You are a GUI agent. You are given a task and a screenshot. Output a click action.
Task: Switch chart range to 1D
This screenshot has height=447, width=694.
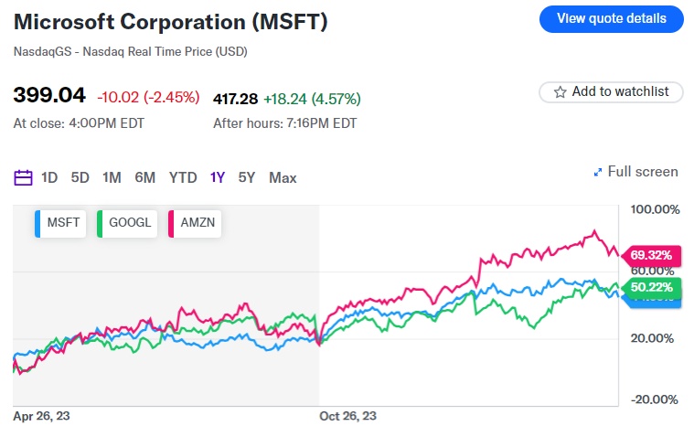coord(49,177)
